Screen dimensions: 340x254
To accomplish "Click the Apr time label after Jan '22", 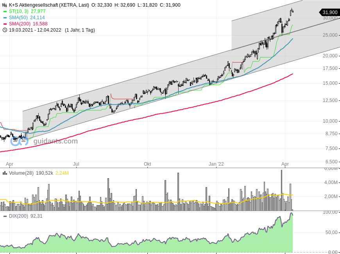I will point(285,164).
